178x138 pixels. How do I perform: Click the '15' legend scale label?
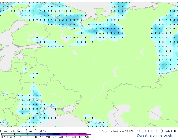click(42, 137)
